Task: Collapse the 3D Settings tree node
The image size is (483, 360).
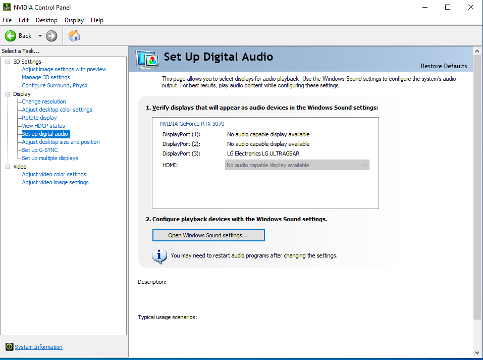Action: 8,62
